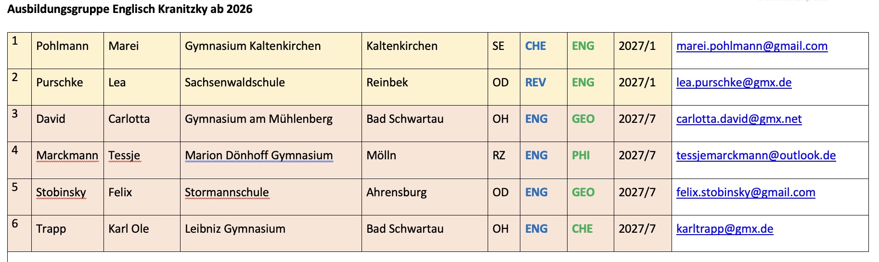Click the Ausbildungsgruppe Englisch Kranitzky heading
This screenshot has height=262, width=879.
coord(129,9)
